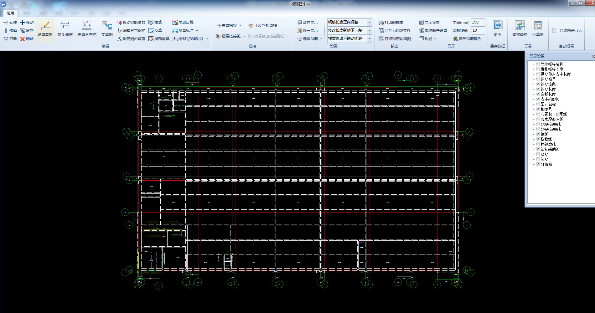Save drawing via 另存为DXF文件
This screenshot has width=595, height=313.
(x=395, y=31)
